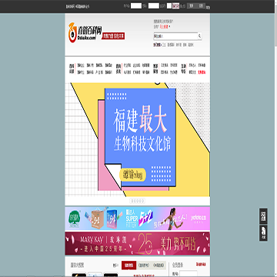Click the red link above the search box
Image resolution: width=277 pixels, height=277 pixels.
[164, 26]
